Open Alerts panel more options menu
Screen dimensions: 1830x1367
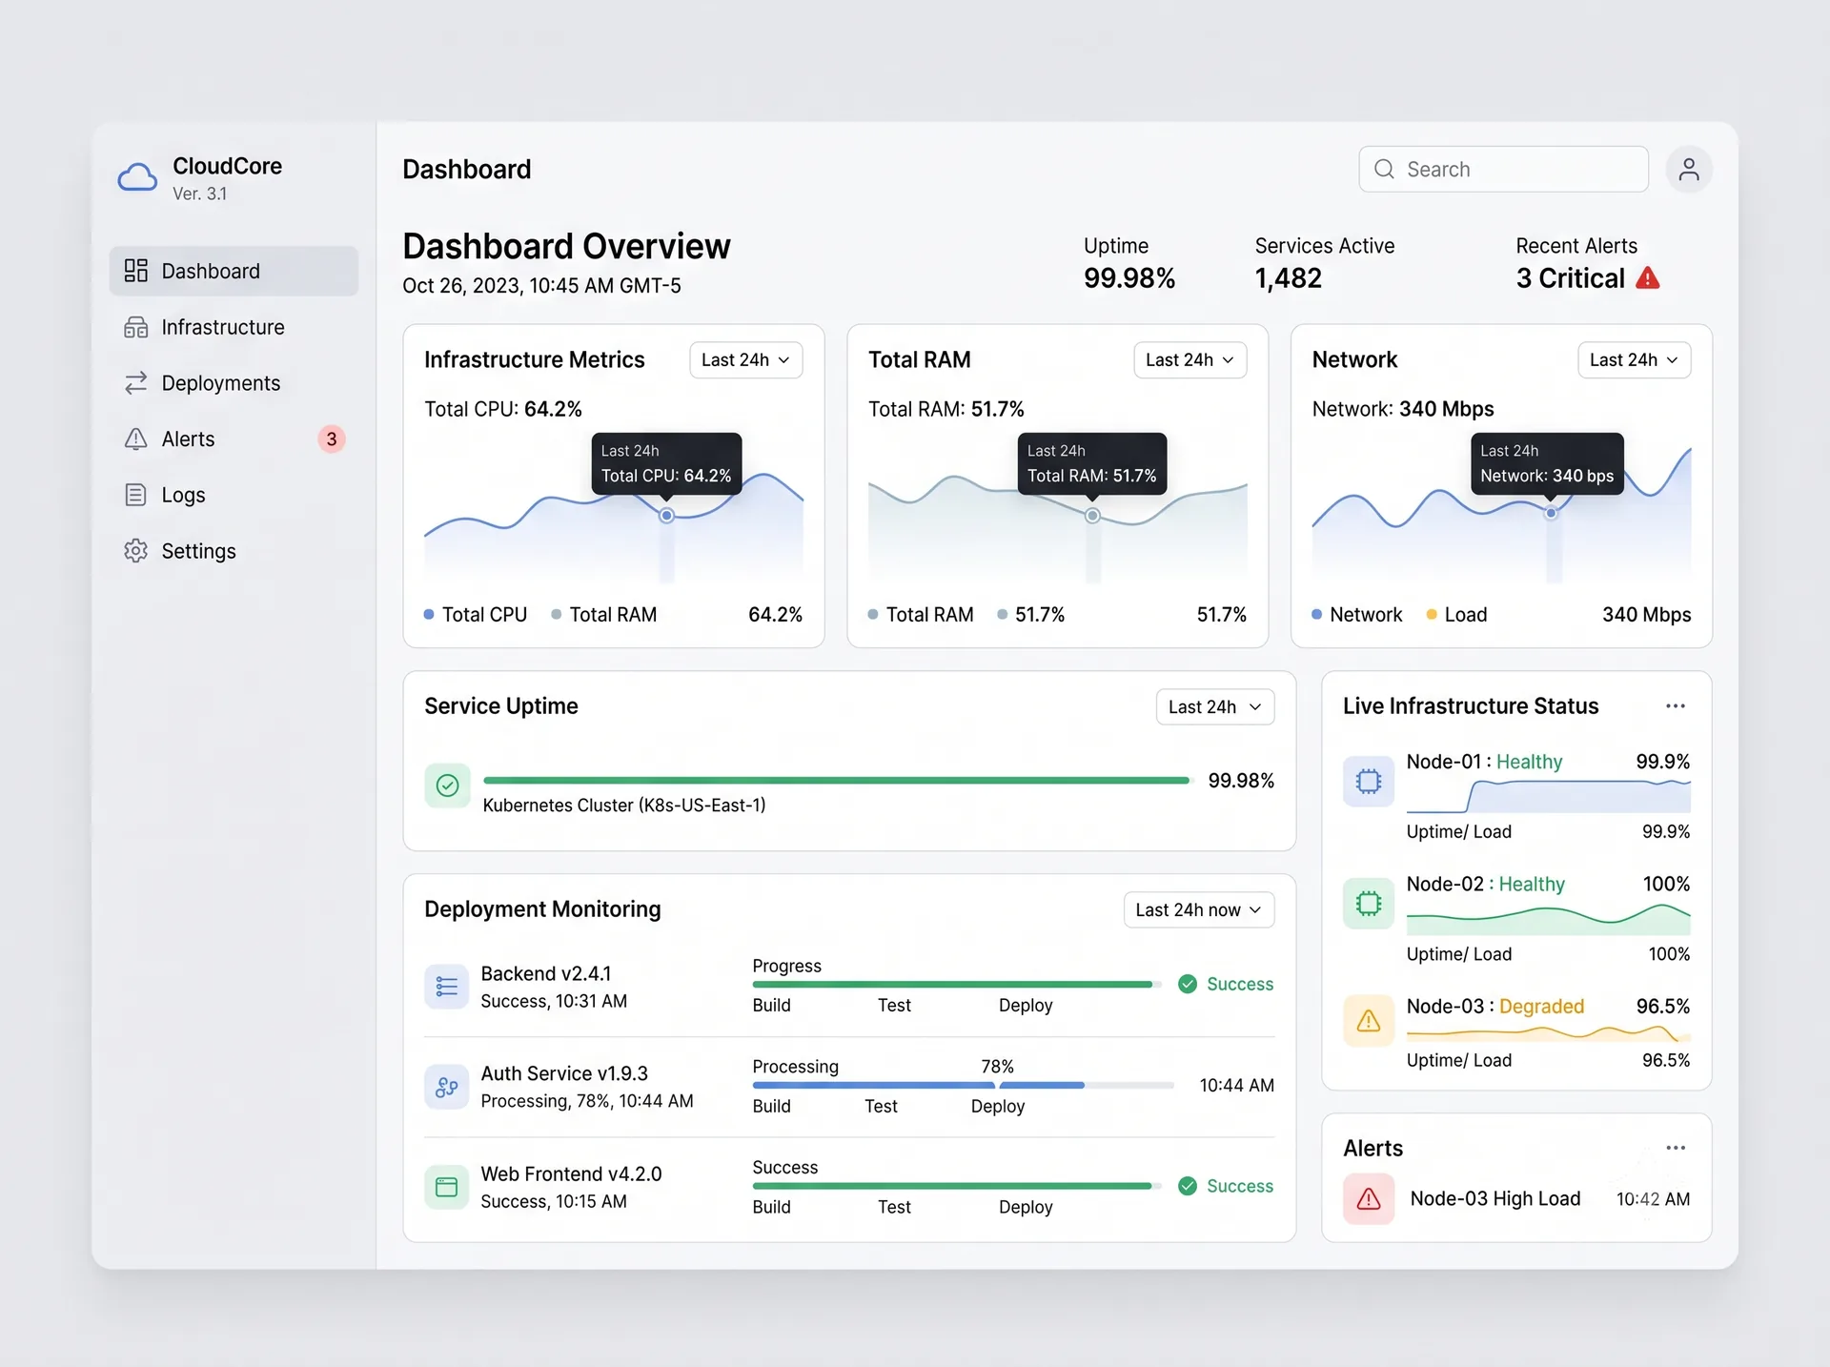pos(1676,1148)
